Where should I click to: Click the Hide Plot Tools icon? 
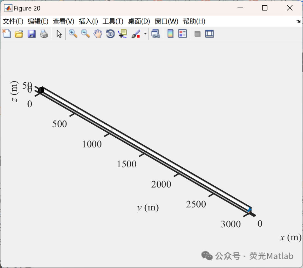pyautogui.click(x=197, y=34)
